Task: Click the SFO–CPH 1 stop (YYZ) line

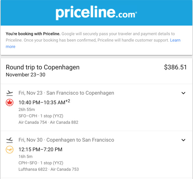Action: [x=41, y=116]
